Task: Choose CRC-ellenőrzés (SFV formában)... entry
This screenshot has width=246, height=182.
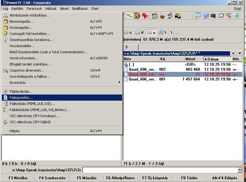Action: [62, 116]
